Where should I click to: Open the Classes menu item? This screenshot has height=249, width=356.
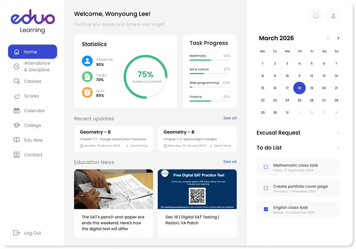point(28,81)
